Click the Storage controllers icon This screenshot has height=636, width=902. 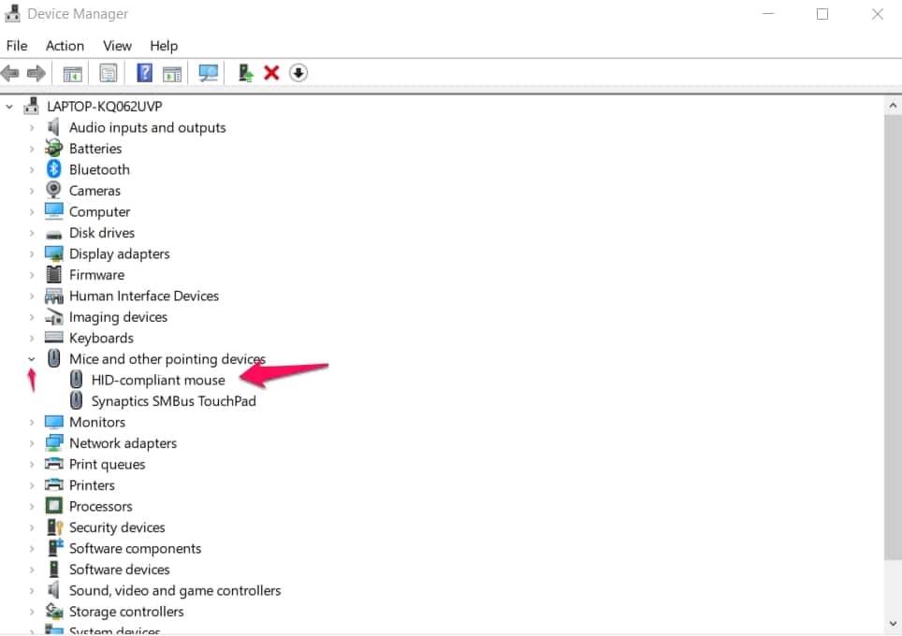pos(54,611)
